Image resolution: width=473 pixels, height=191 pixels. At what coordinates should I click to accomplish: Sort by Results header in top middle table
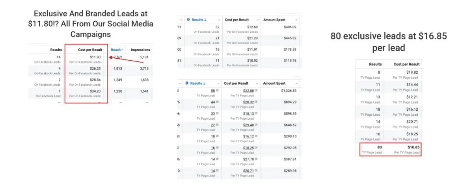coord(198,19)
